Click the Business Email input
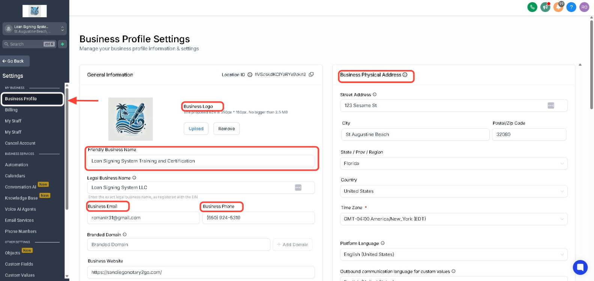This screenshot has width=594, height=281. [143, 218]
